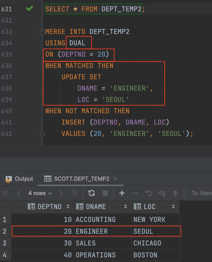The height and width of the screenshot is (262, 212).
Task: Delete the selected row
Action: tap(135, 193)
